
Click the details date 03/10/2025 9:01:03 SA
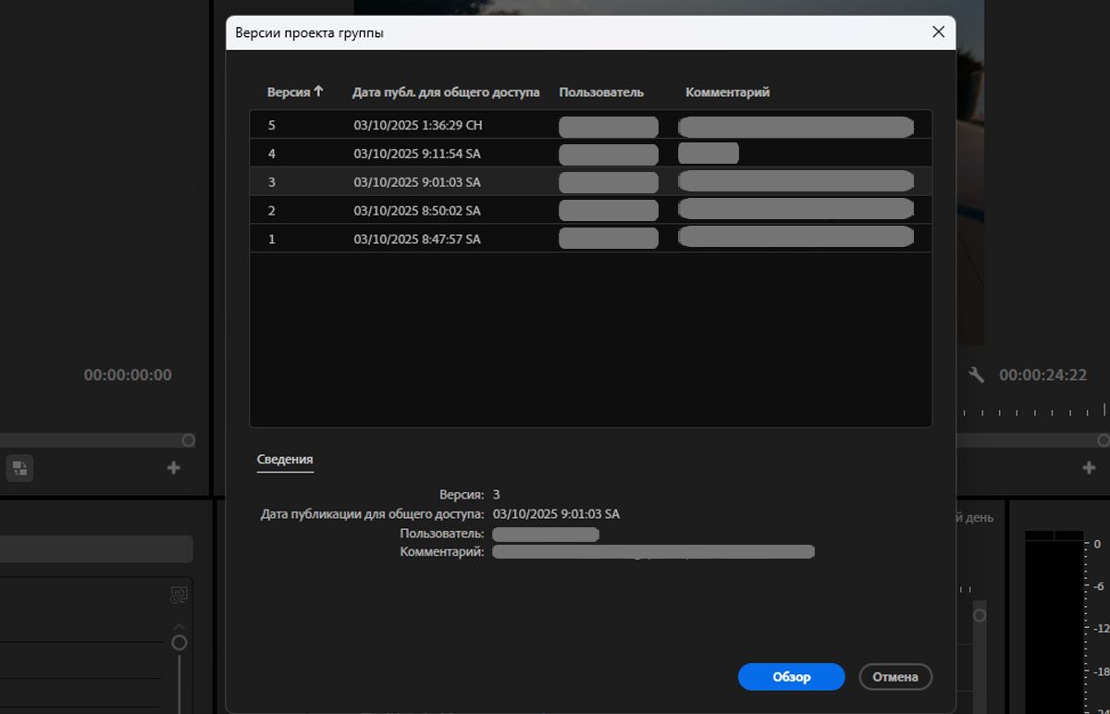(557, 513)
